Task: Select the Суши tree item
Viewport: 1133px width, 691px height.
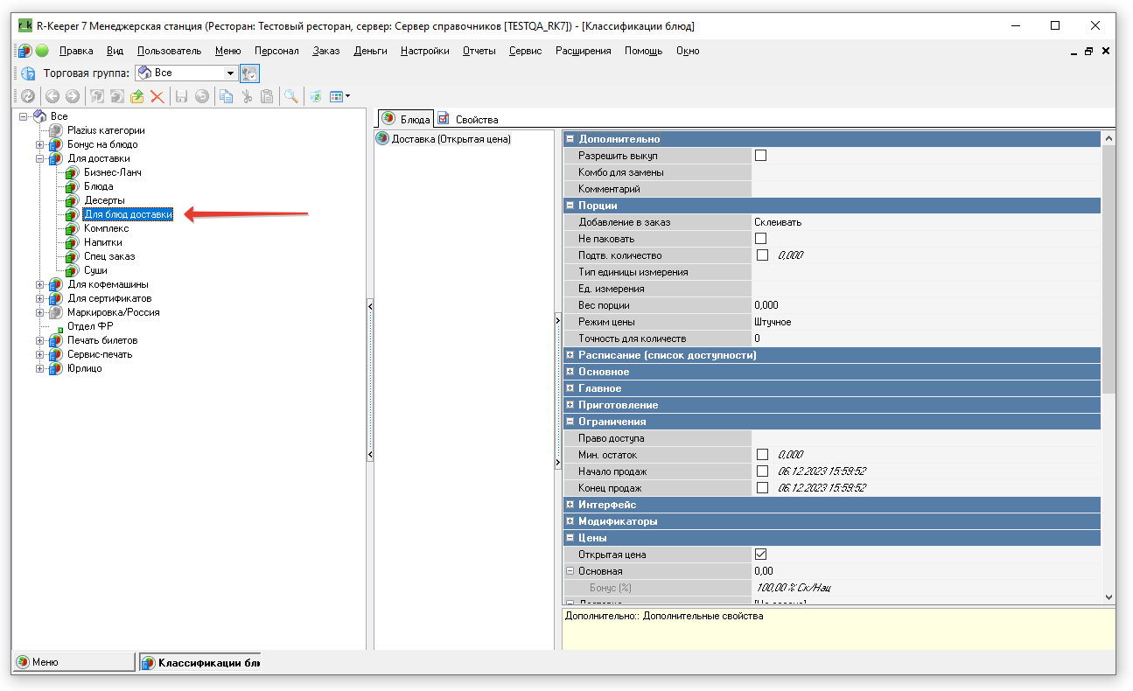Action: [95, 270]
